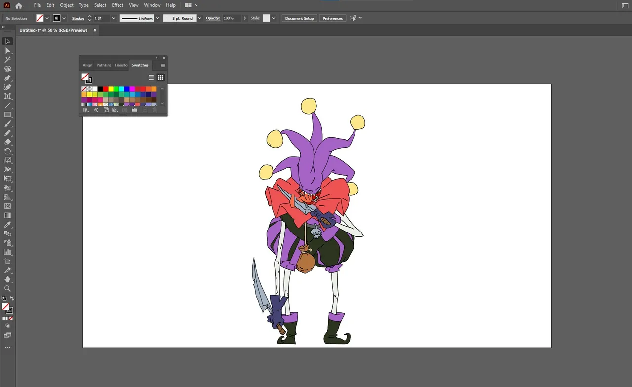
Task: Open graphic Style dropdown
Action: click(x=273, y=18)
